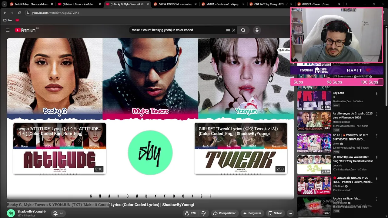Open options menu for AI COVER video
The width and height of the screenshot is (388, 218).
coord(377,158)
